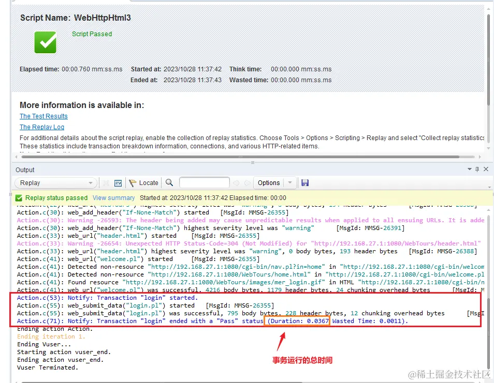
Task: Click the Options button in Output toolbar
Action: (269, 182)
